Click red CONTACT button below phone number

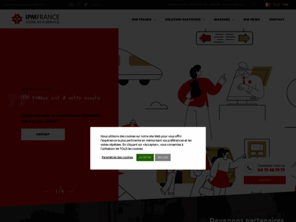pyautogui.click(x=264, y=180)
